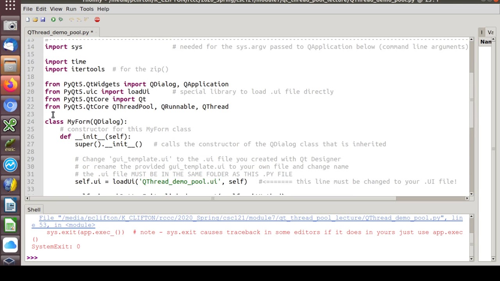The height and width of the screenshot is (281, 500).
Task: Click the editor's horizontal scrollbar right arrow
Action: tap(467, 198)
